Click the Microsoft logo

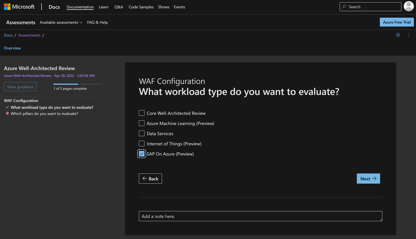point(19,7)
